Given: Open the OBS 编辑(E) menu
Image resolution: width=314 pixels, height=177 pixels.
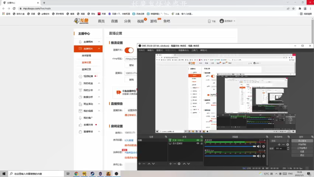Looking at the screenshot, I should tap(150, 50).
